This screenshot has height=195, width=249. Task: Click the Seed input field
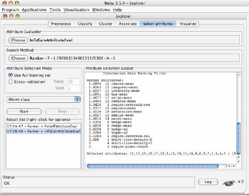coord(73,88)
